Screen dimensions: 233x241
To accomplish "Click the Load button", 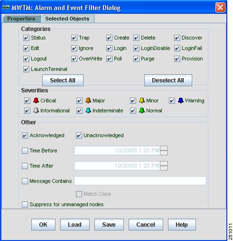I will pyautogui.click(x=75, y=224).
